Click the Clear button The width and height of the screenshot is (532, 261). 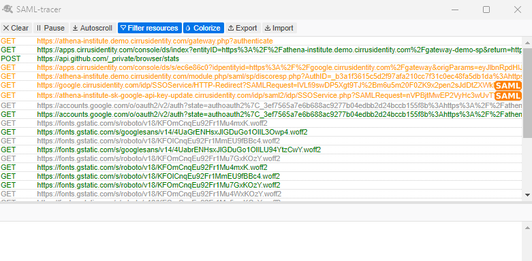tap(16, 28)
